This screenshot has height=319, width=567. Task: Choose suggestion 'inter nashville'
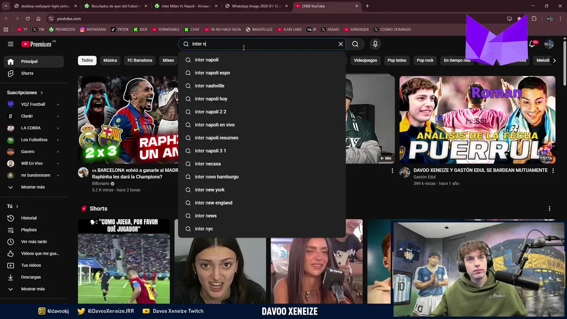[262, 86]
